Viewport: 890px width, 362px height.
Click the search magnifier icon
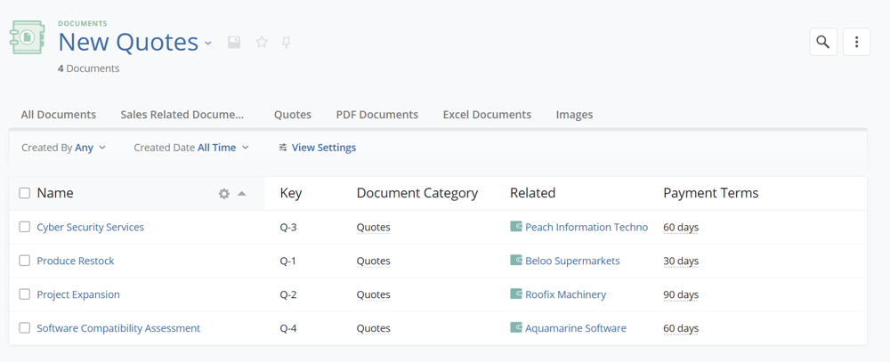[x=822, y=42]
